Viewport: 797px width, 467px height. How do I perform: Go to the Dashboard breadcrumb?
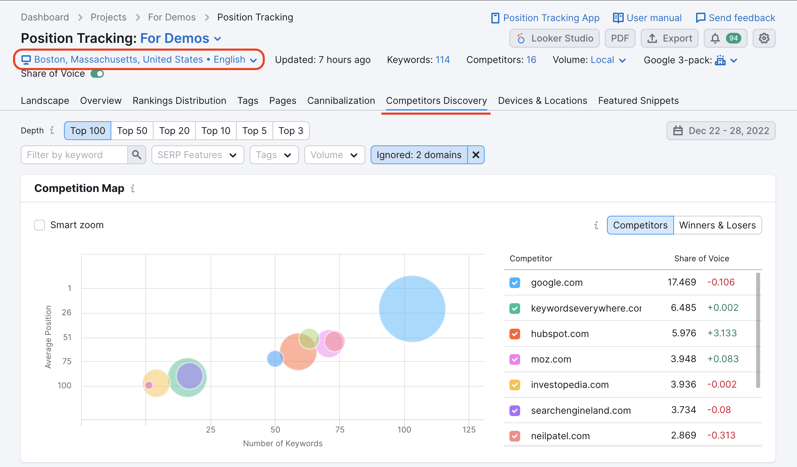45,17
